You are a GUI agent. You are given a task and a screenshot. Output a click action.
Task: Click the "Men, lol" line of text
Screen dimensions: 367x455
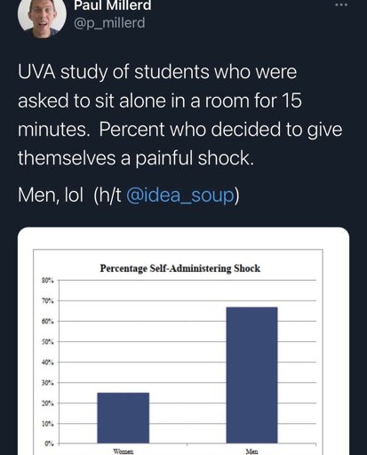tap(51, 196)
